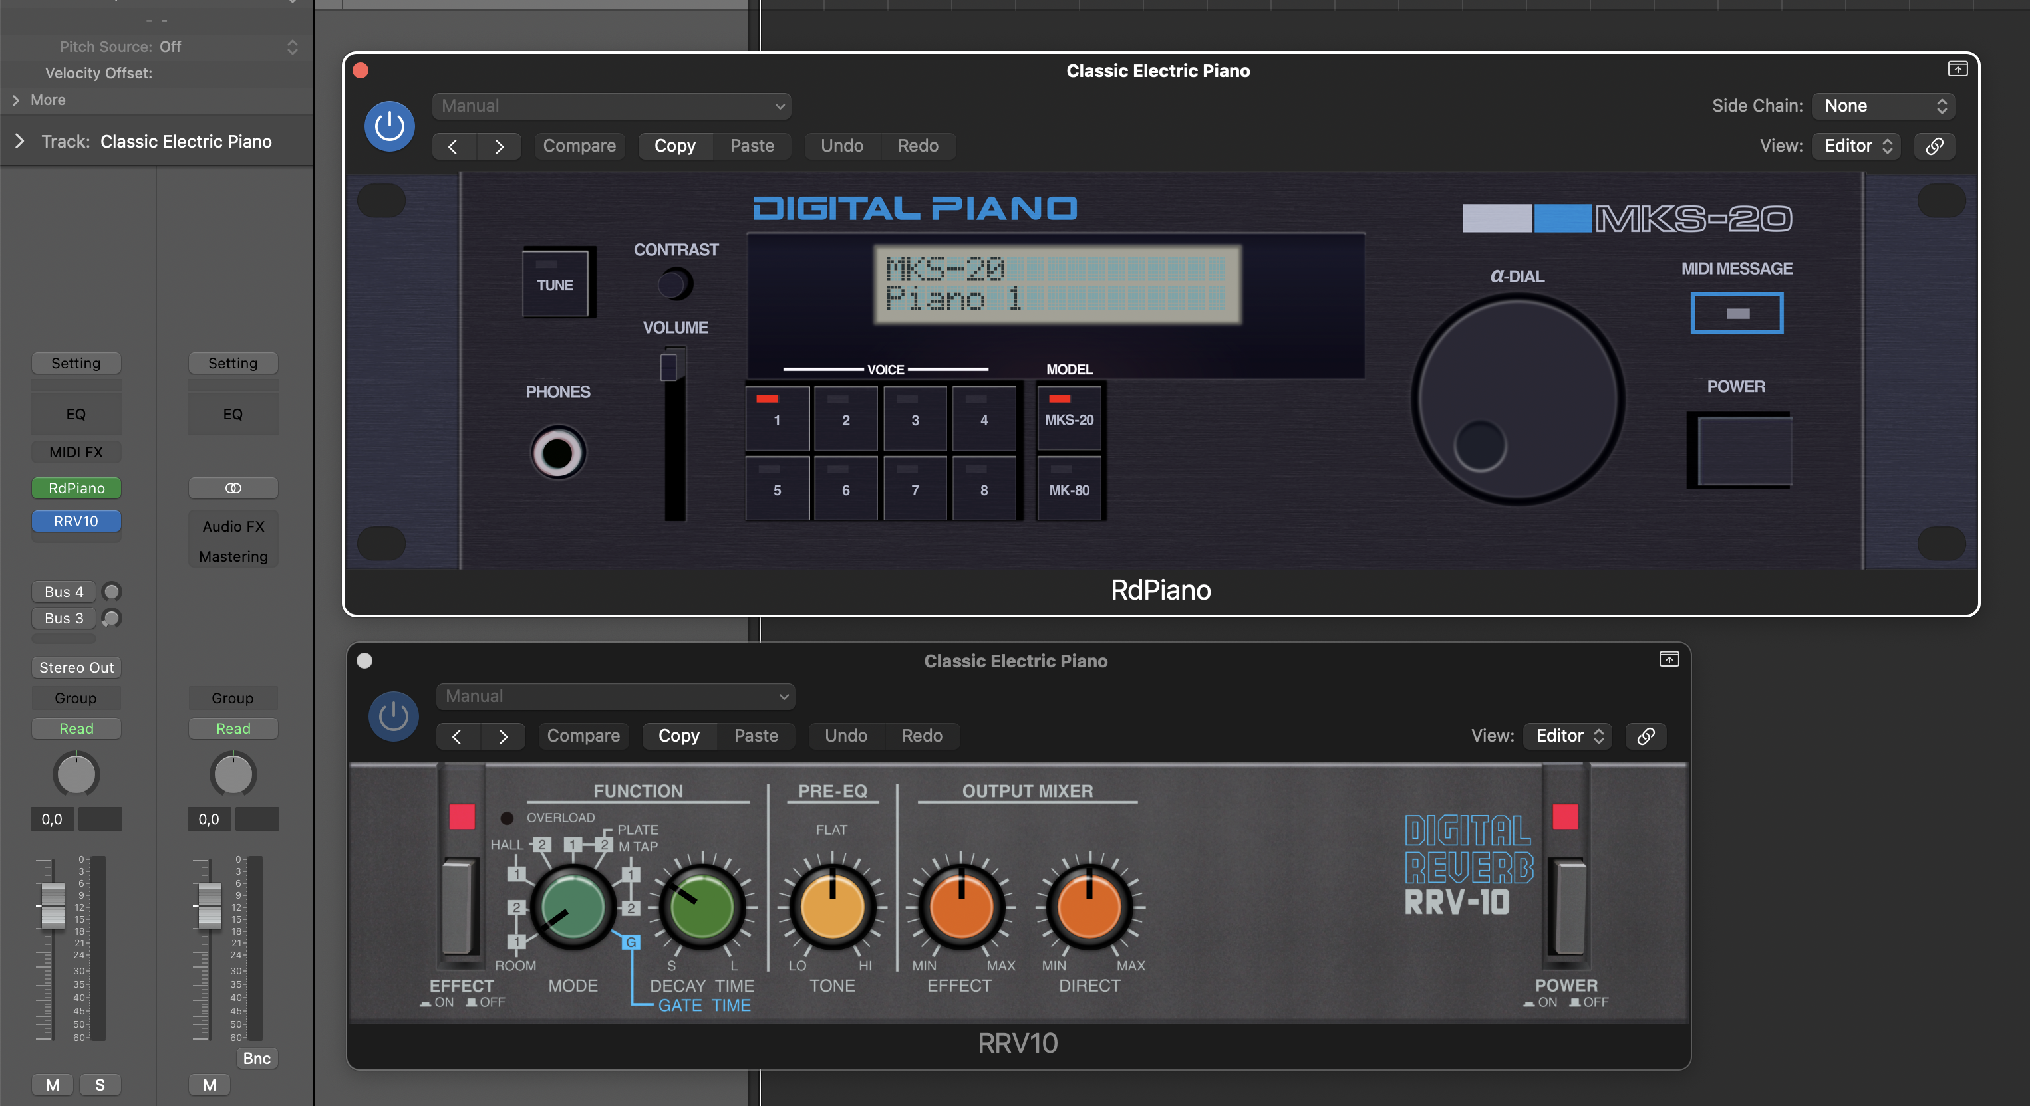
Task: Click Copy in RdPiano window
Action: coord(674,146)
